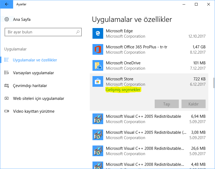Click the 7.12.2017 install date
The image size is (215, 169).
pos(198,68)
